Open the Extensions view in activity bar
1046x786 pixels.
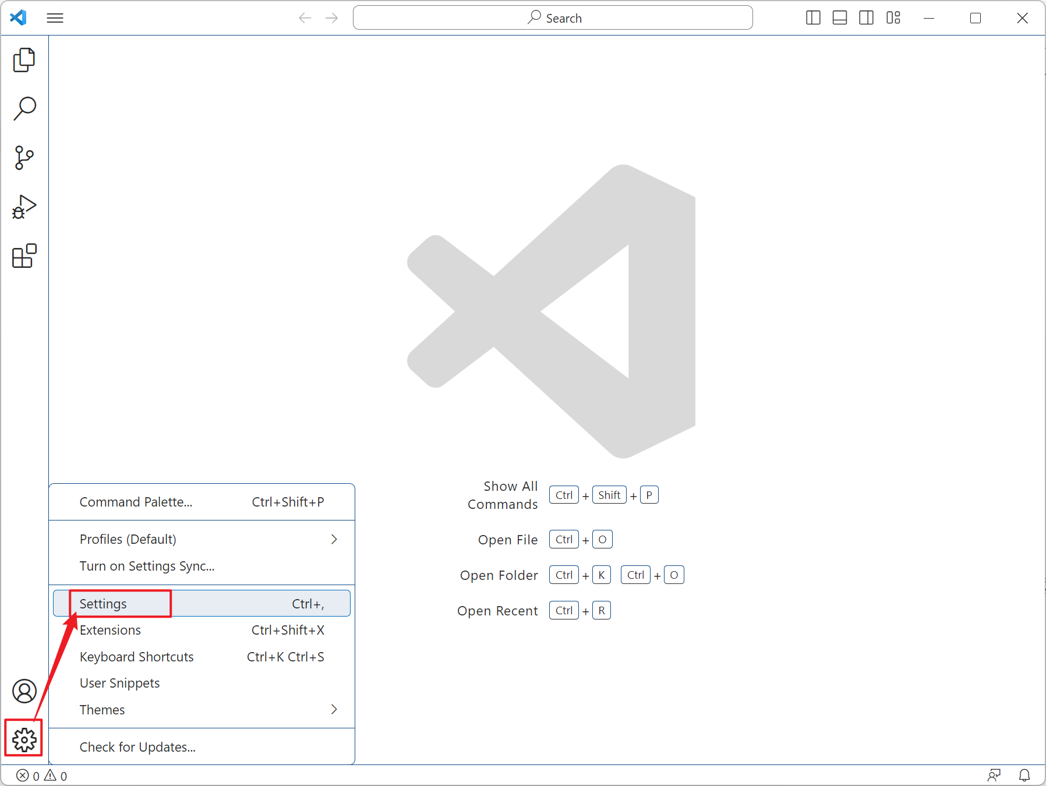point(24,256)
